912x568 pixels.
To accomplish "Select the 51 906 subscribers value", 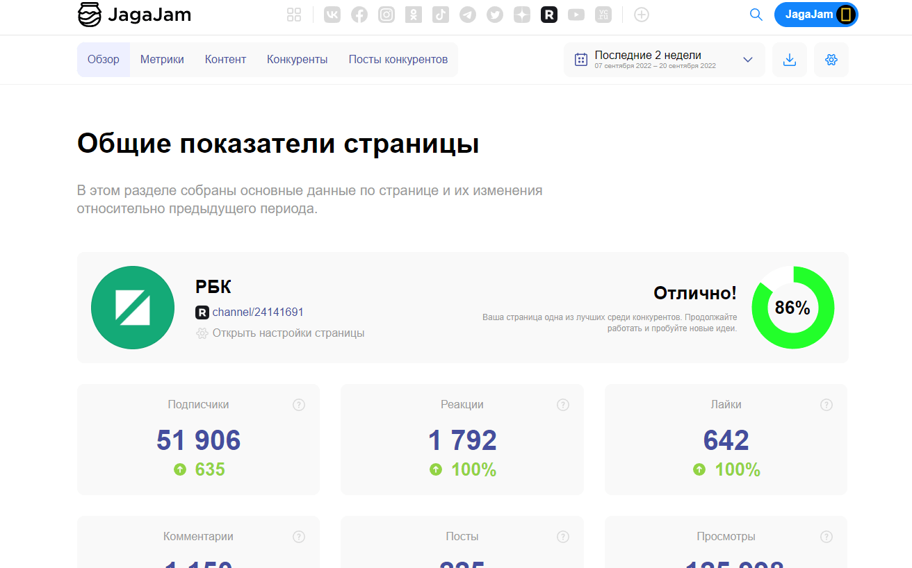I will (199, 440).
